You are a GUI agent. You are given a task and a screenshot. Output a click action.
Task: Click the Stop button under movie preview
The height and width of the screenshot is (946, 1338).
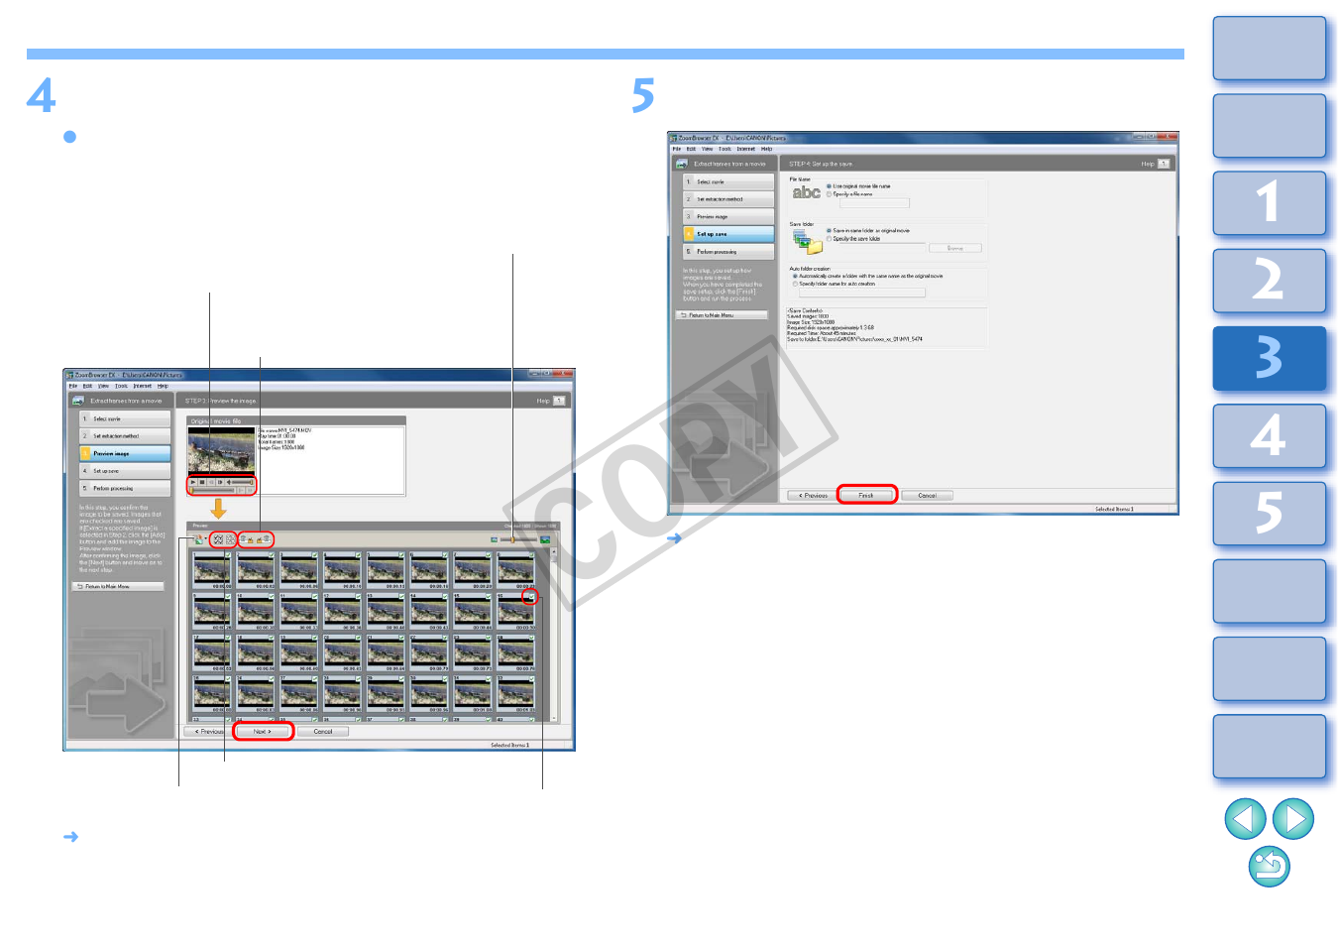202,483
